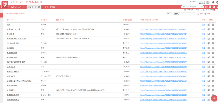Click the QR code icon in red toolbar

(206, 7)
